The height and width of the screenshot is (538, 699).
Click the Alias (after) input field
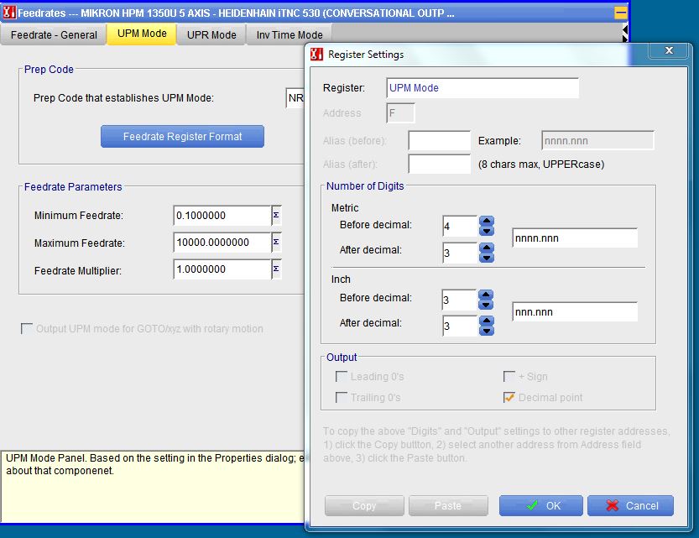(439, 164)
